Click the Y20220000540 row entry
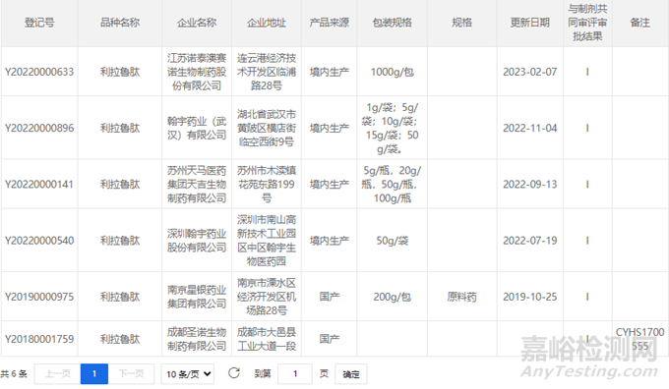Image resolution: width=669 pixels, height=389 pixels. [39, 241]
